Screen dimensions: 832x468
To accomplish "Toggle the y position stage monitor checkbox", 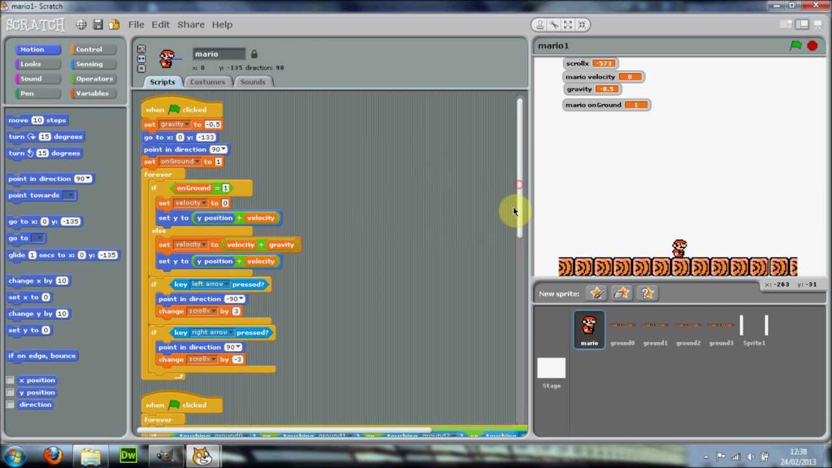I will 10,393.
